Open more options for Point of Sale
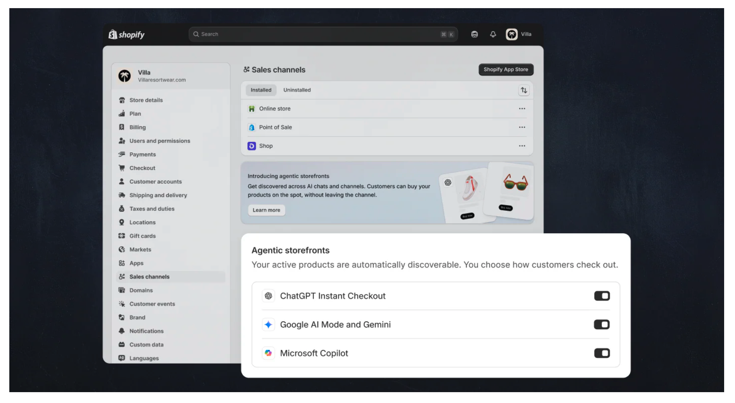 pos(522,127)
